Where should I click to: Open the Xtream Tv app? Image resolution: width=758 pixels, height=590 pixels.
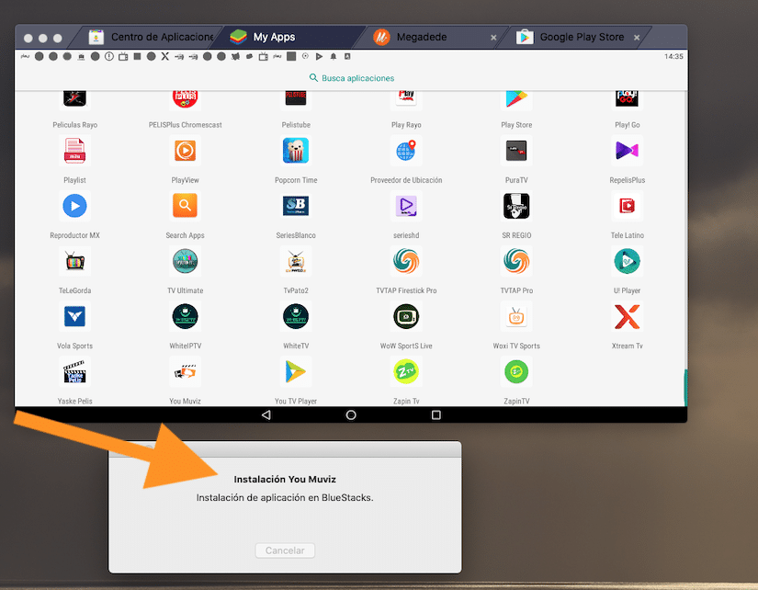tap(627, 316)
